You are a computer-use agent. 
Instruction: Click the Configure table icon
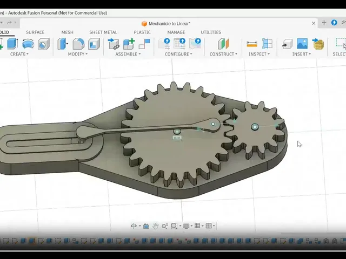pyautogui.click(x=179, y=43)
